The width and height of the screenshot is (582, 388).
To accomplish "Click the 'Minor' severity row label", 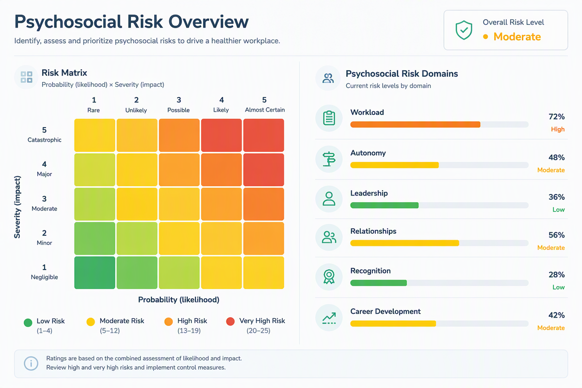I will click(45, 242).
